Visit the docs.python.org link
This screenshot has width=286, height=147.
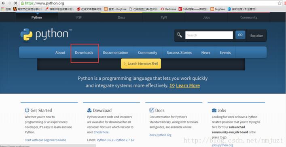[x=160, y=135]
